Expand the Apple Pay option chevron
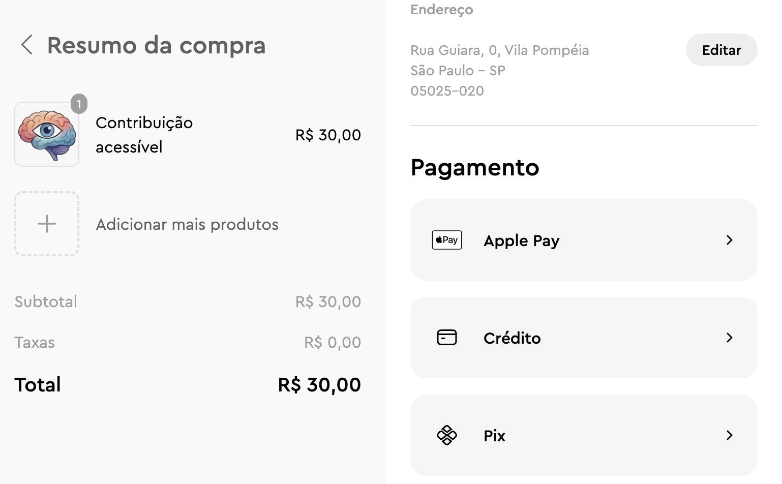This screenshot has height=484, width=782. click(x=730, y=240)
